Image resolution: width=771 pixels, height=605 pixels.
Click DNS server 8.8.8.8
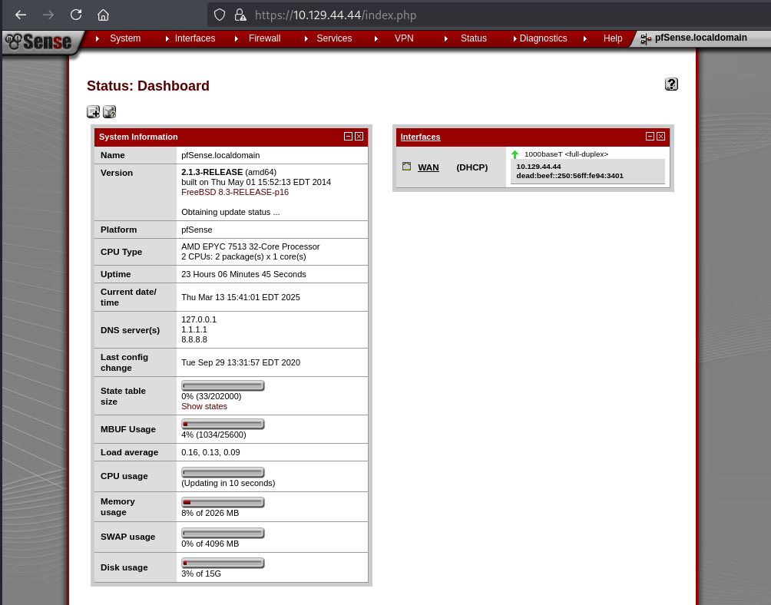pos(194,339)
